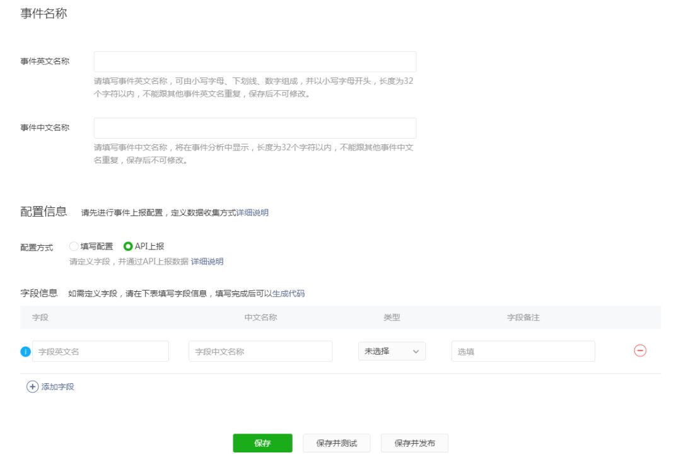Click the 配置方式 label
Screen dimensions: 681x460
click(37, 248)
